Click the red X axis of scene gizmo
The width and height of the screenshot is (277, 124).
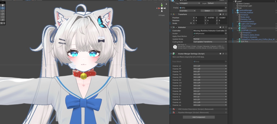pos(159,8)
